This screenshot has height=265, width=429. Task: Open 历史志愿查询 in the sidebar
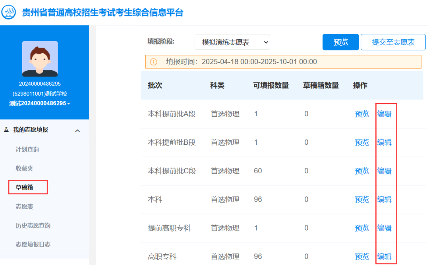tap(33, 225)
